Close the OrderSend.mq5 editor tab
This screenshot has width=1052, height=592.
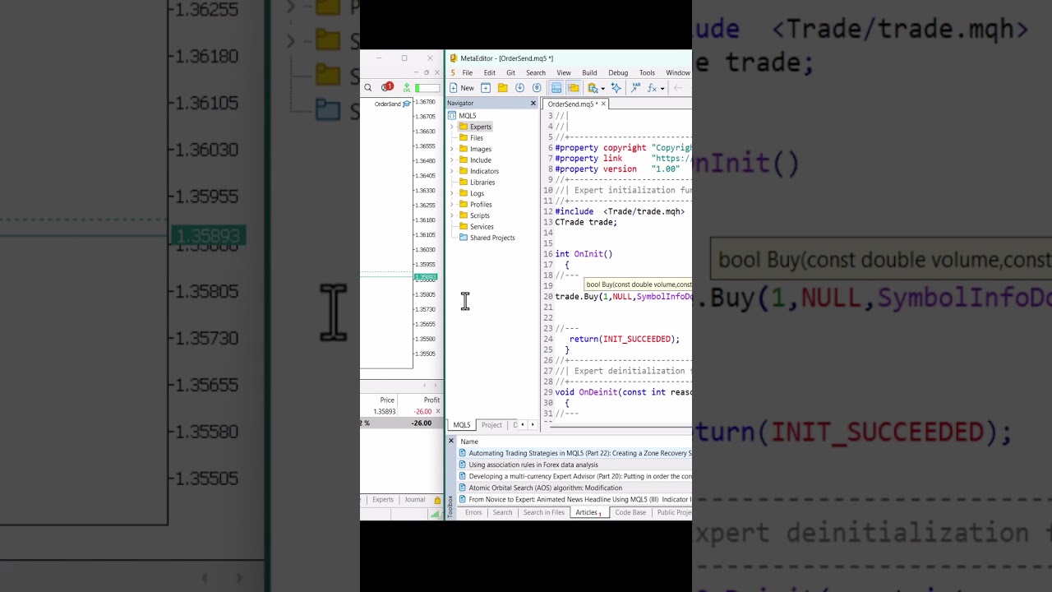point(603,104)
